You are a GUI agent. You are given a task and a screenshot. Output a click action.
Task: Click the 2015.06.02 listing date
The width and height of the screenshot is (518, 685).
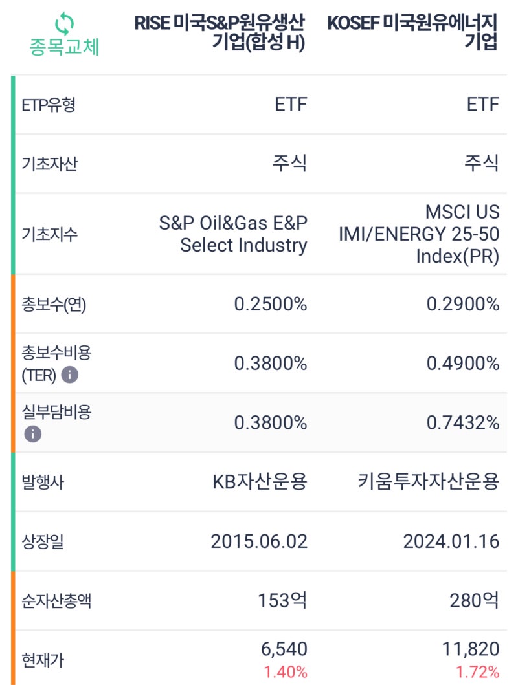[258, 541]
